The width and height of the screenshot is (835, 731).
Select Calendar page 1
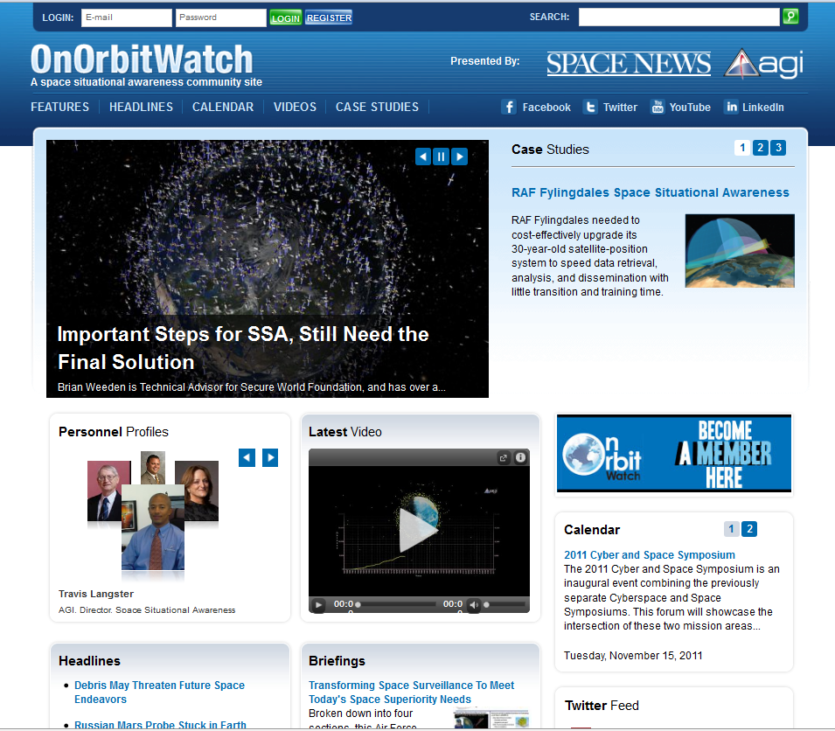coord(731,529)
